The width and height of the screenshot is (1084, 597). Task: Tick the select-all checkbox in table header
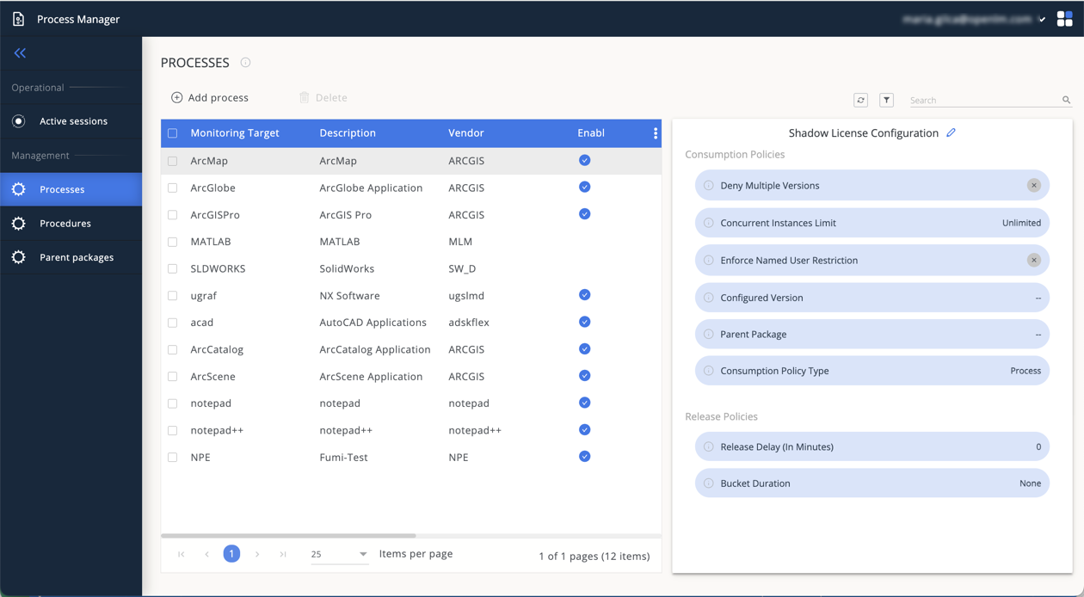coord(173,133)
